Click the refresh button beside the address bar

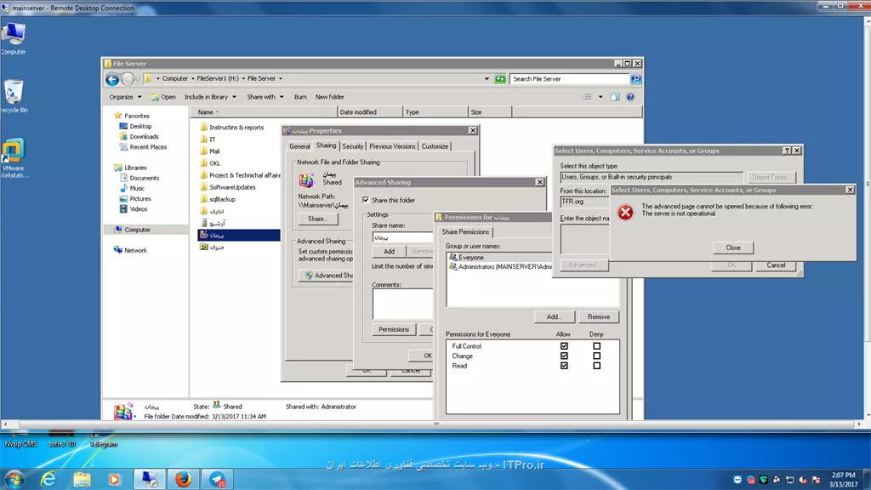pyautogui.click(x=500, y=79)
